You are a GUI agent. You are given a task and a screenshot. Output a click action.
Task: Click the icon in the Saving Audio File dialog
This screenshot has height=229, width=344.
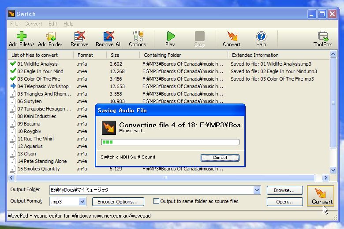109,128
